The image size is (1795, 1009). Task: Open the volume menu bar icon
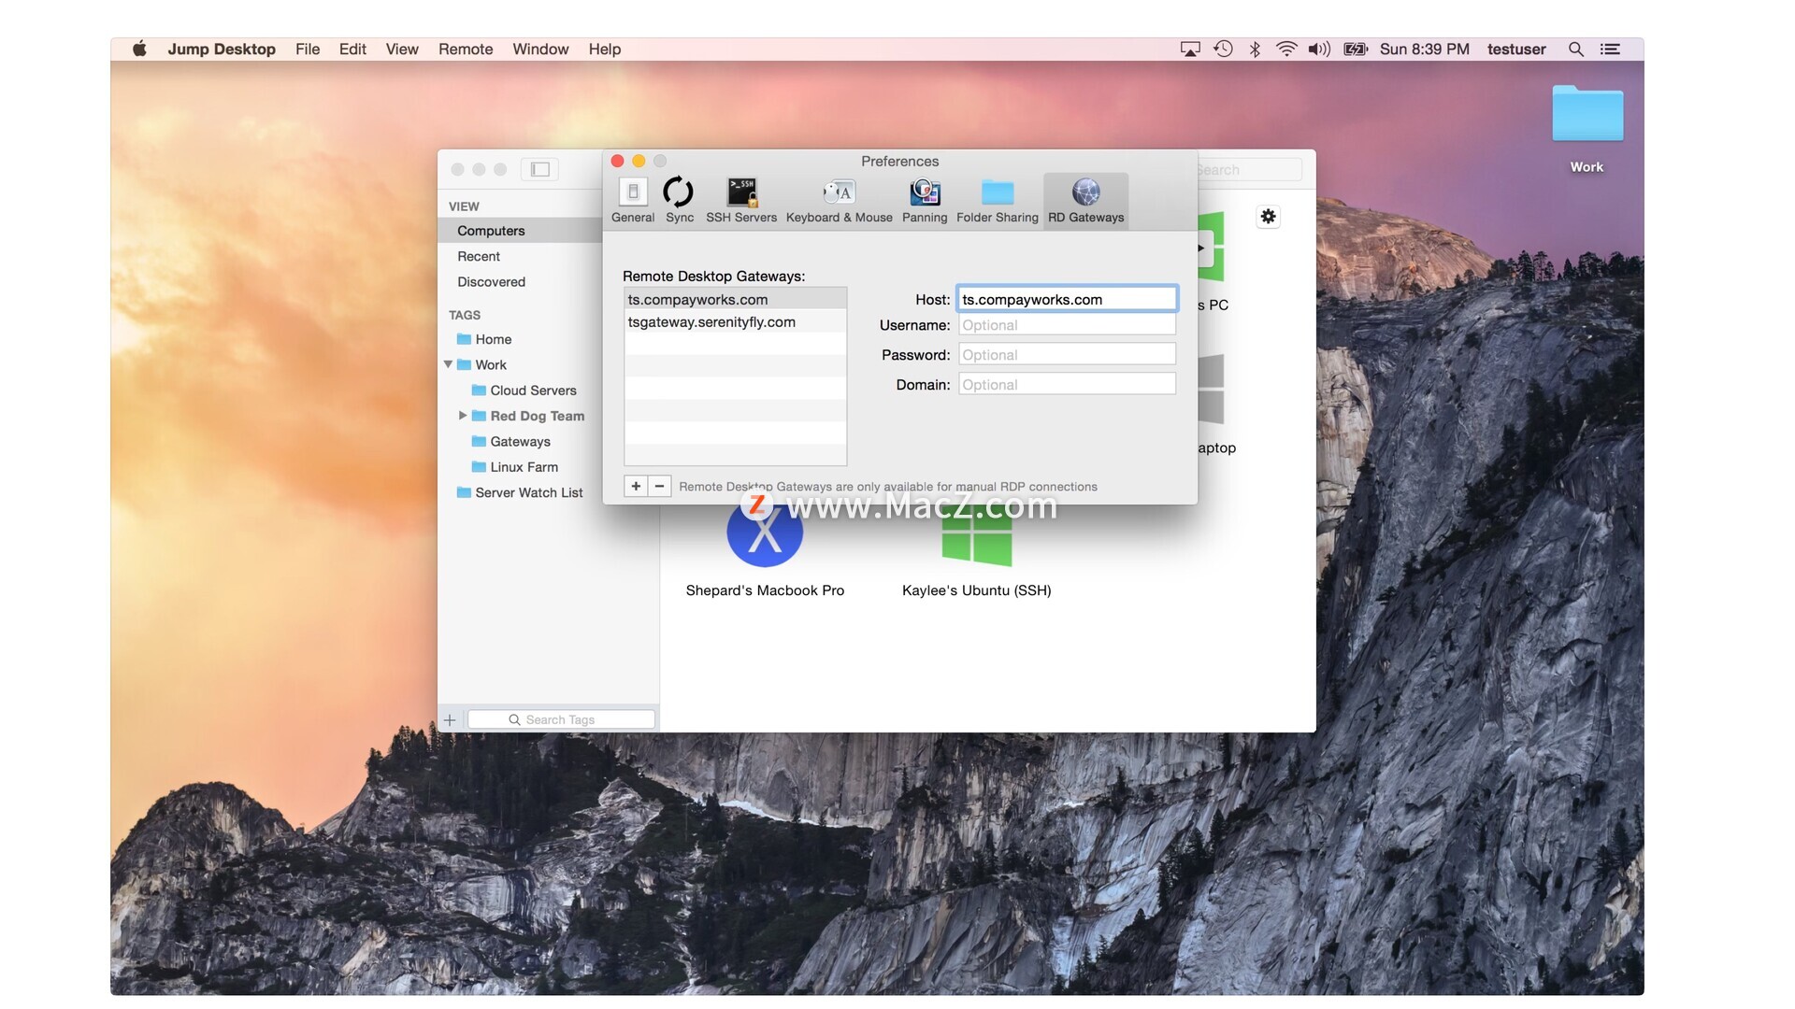point(1319,49)
